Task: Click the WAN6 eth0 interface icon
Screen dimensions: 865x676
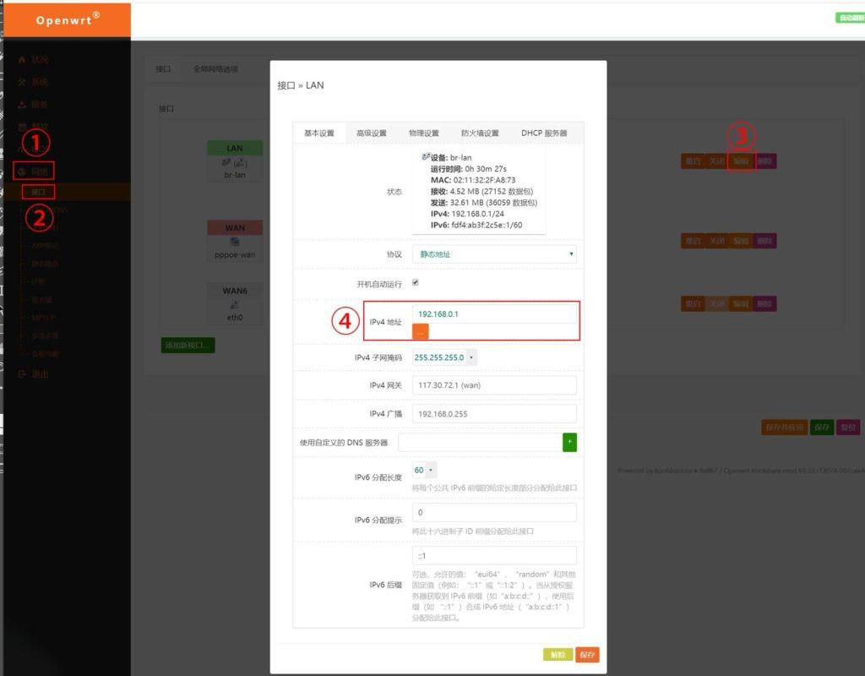Action: [235, 304]
